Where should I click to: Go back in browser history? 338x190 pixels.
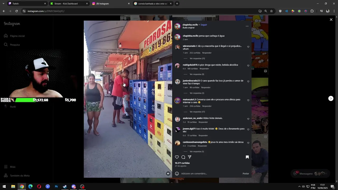click(4, 11)
